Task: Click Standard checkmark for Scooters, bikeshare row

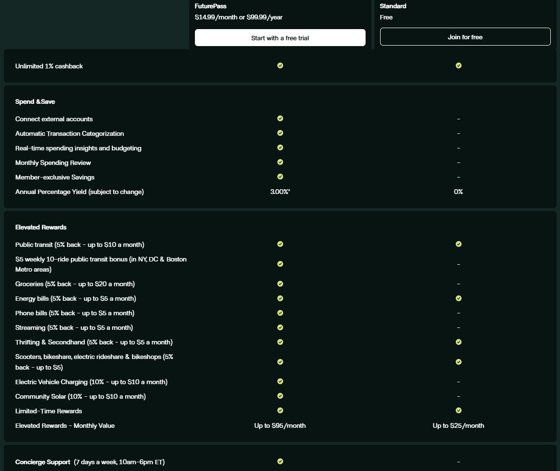Action: coord(459,362)
